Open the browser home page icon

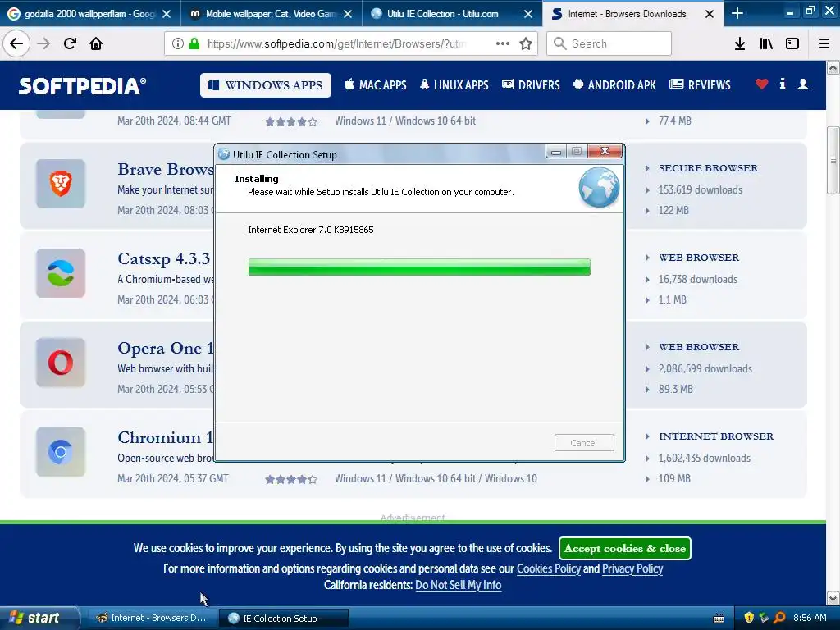pos(96,43)
